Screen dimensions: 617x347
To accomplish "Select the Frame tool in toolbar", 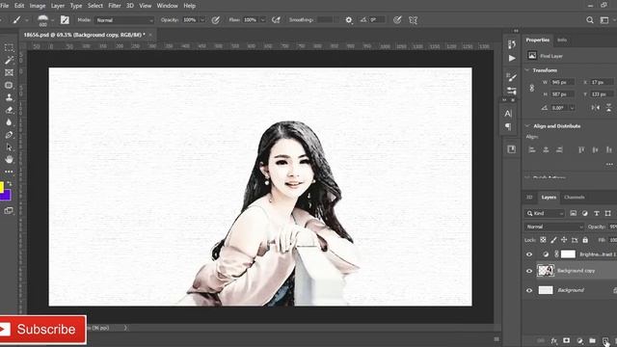I will point(9,73).
